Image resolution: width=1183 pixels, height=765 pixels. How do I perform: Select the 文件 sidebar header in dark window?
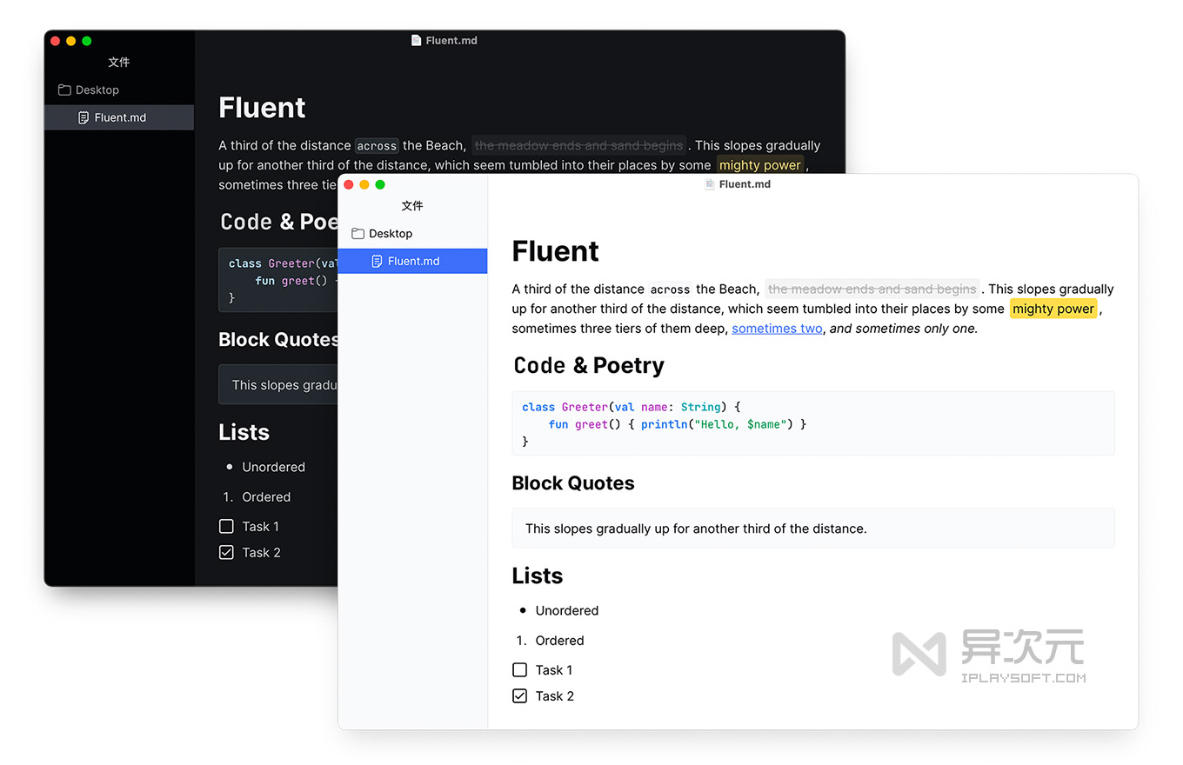119,62
